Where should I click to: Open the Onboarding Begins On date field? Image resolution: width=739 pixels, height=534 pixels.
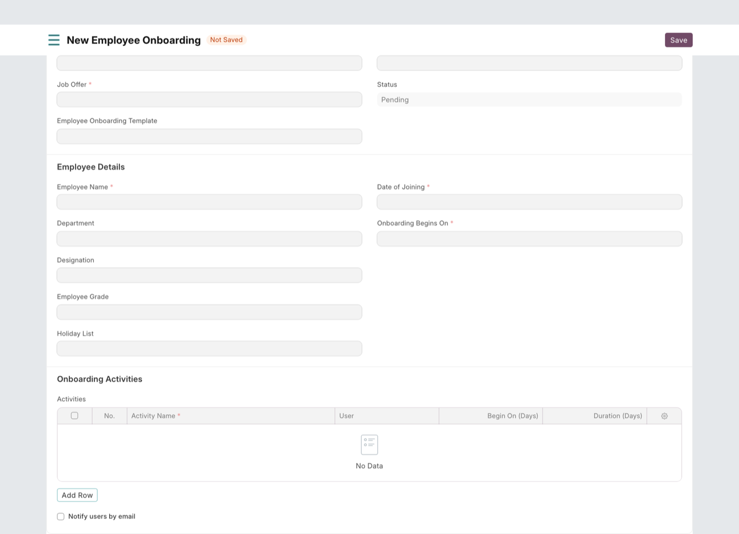click(x=529, y=239)
